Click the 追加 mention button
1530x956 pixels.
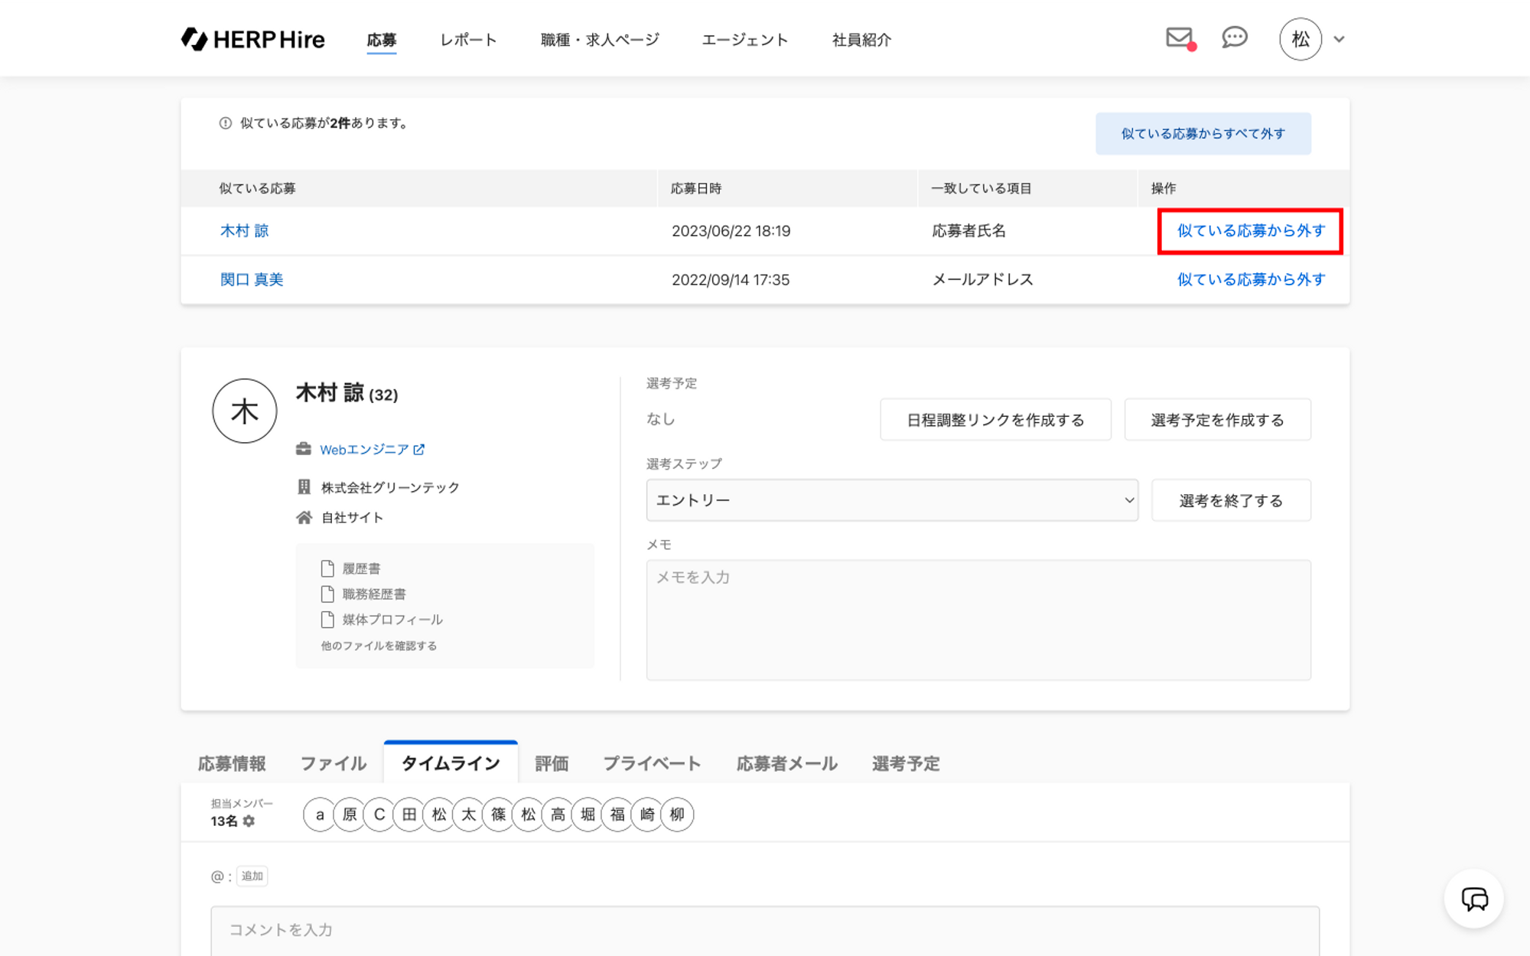click(252, 876)
